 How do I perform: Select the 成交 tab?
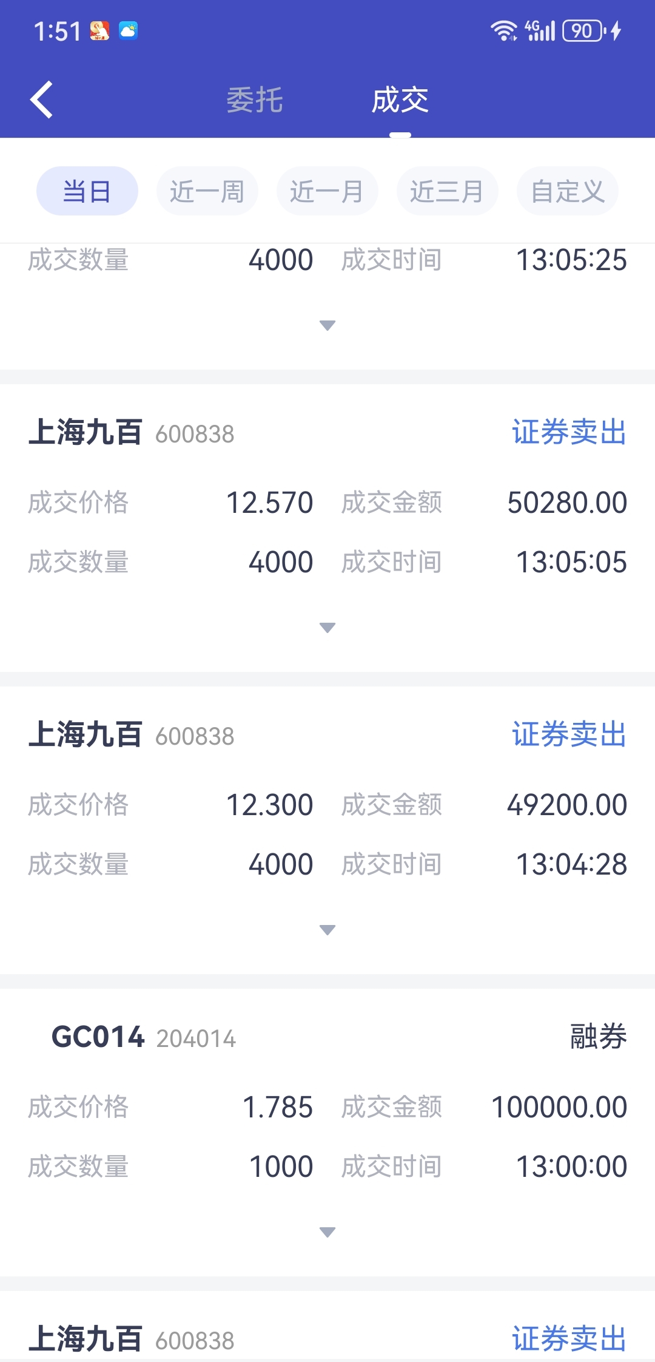(400, 100)
